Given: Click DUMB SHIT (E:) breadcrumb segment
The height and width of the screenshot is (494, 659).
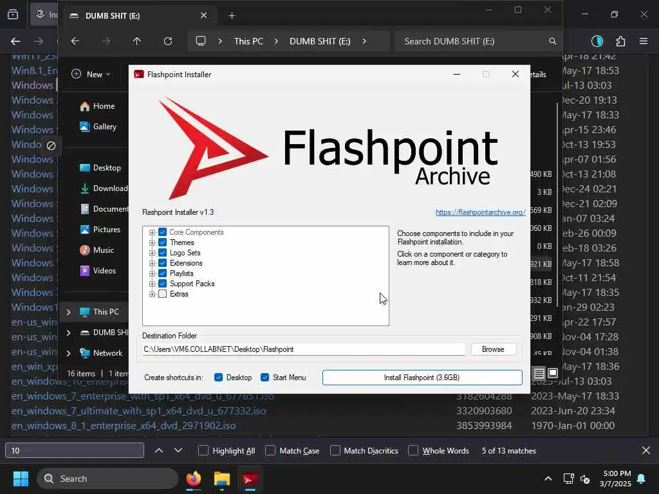Looking at the screenshot, I should point(320,41).
